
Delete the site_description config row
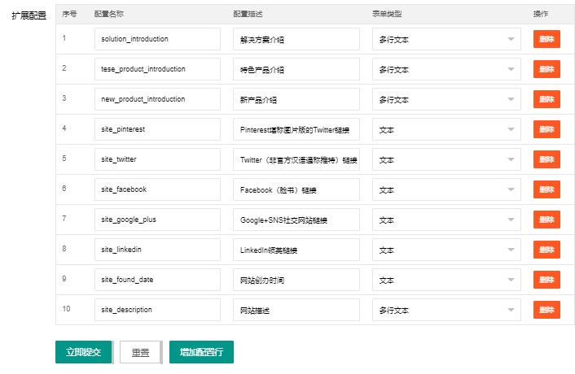click(546, 310)
